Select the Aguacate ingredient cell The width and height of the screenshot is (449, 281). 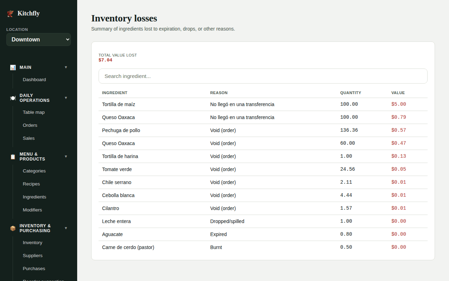[112, 234]
